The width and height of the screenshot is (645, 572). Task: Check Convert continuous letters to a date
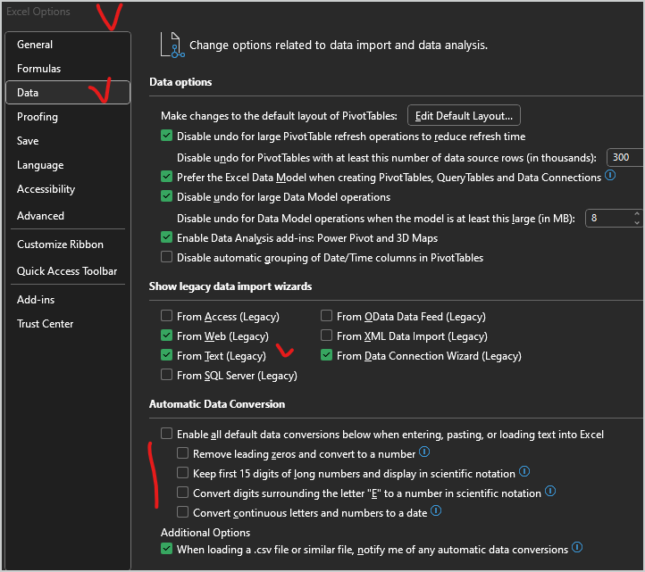(182, 512)
